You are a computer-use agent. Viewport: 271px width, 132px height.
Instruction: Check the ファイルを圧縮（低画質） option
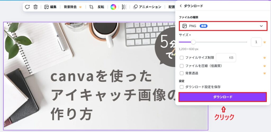[182, 66]
